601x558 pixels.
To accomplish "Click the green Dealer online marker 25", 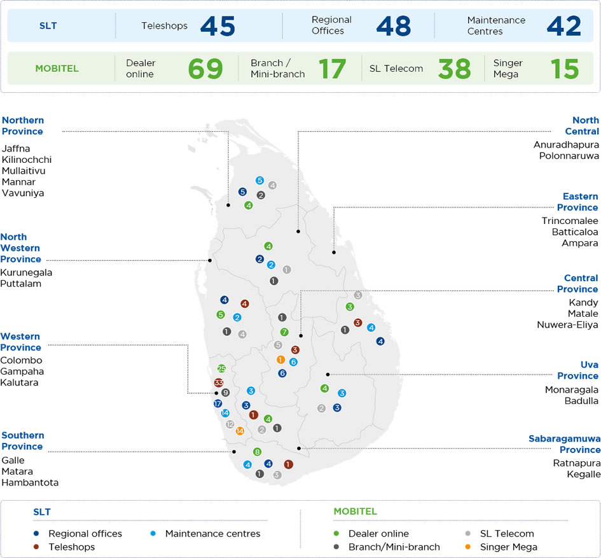I will point(221,368).
